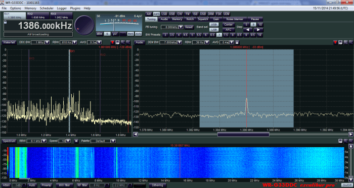Step frequency up with the right arrow
Screen dimensions: 354x188
pyautogui.click(x=258, y=30)
